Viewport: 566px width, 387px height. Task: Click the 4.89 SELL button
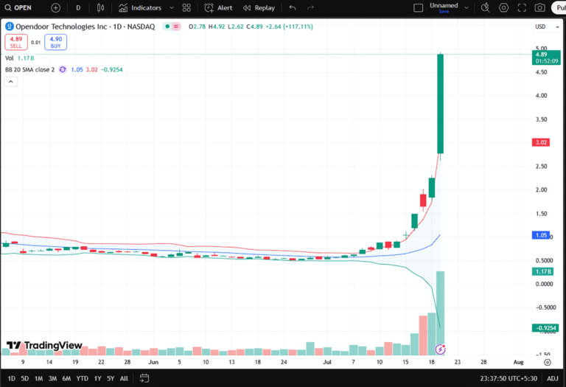(16, 42)
